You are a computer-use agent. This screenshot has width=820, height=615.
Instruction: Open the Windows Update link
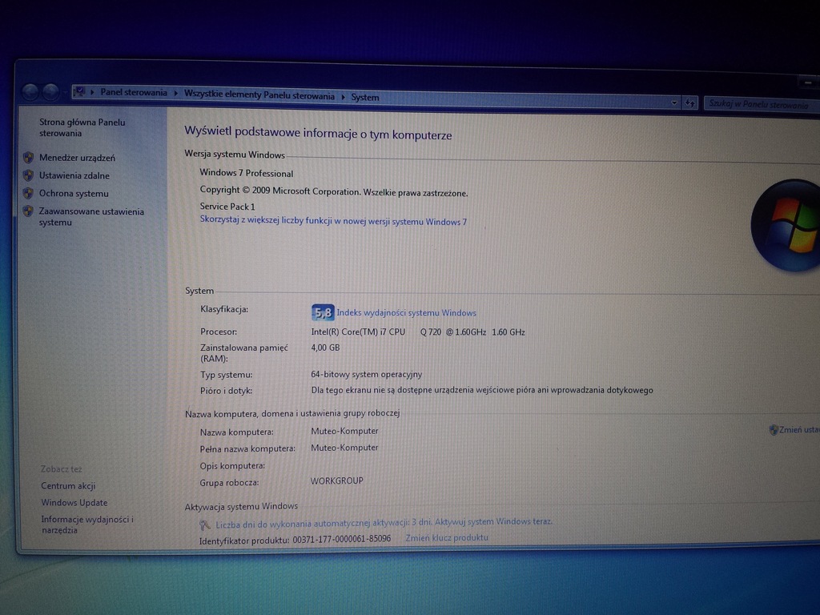pyautogui.click(x=74, y=503)
